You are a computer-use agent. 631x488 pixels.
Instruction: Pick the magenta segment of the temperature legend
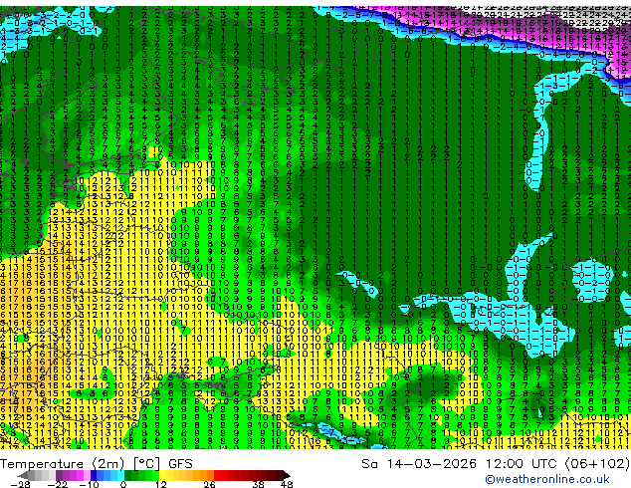pos(80,475)
